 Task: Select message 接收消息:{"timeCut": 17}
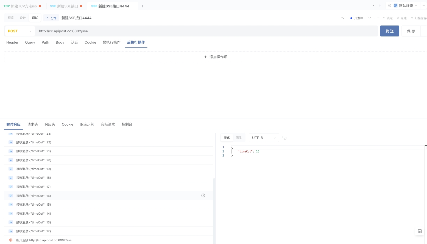(x=109, y=187)
